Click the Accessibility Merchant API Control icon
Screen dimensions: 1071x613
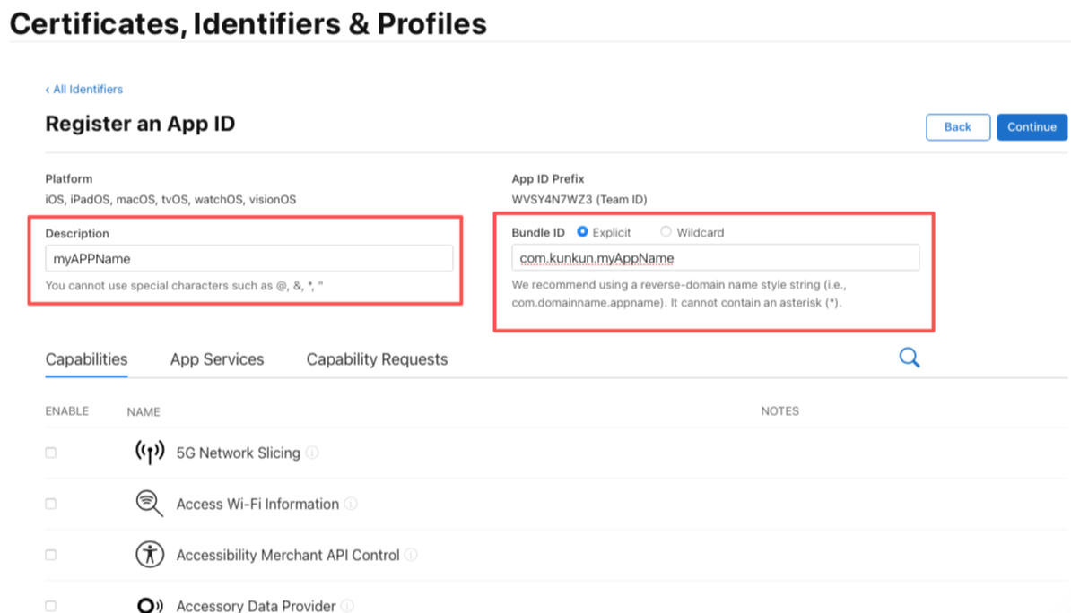tap(150, 554)
